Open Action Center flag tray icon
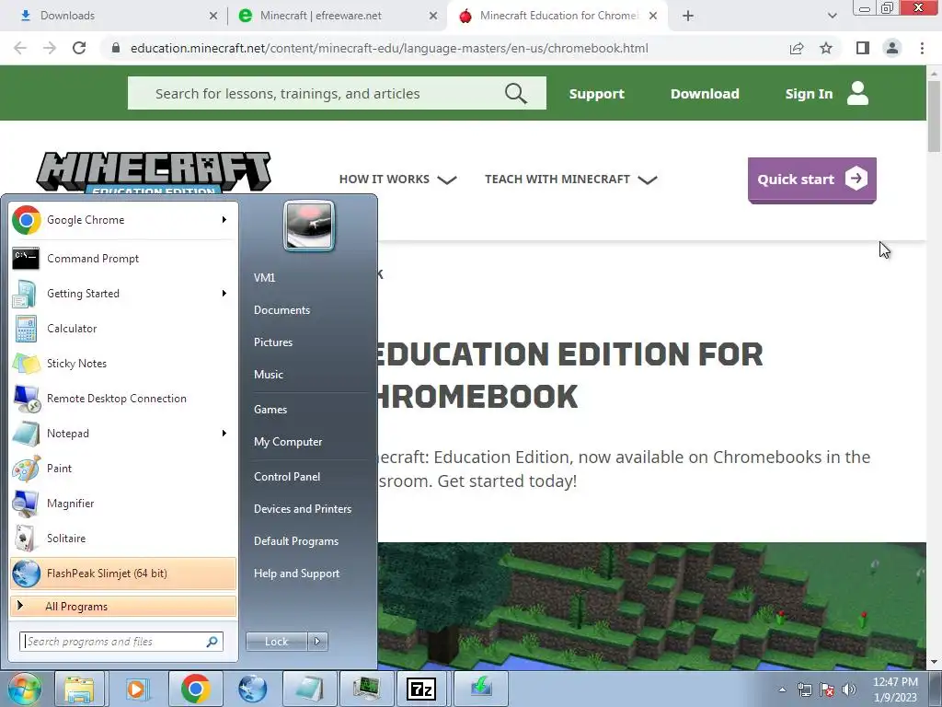Image resolution: width=942 pixels, height=707 pixels. [827, 690]
